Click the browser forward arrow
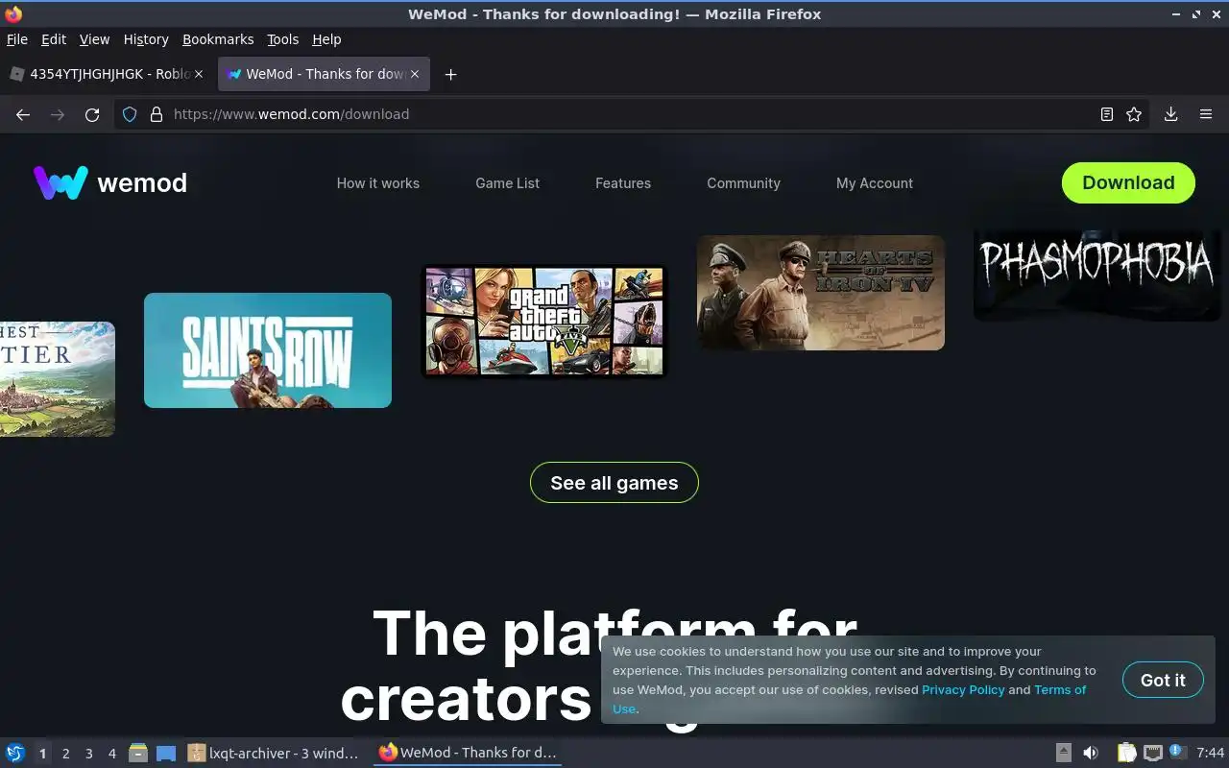This screenshot has height=768, width=1229. point(58,114)
